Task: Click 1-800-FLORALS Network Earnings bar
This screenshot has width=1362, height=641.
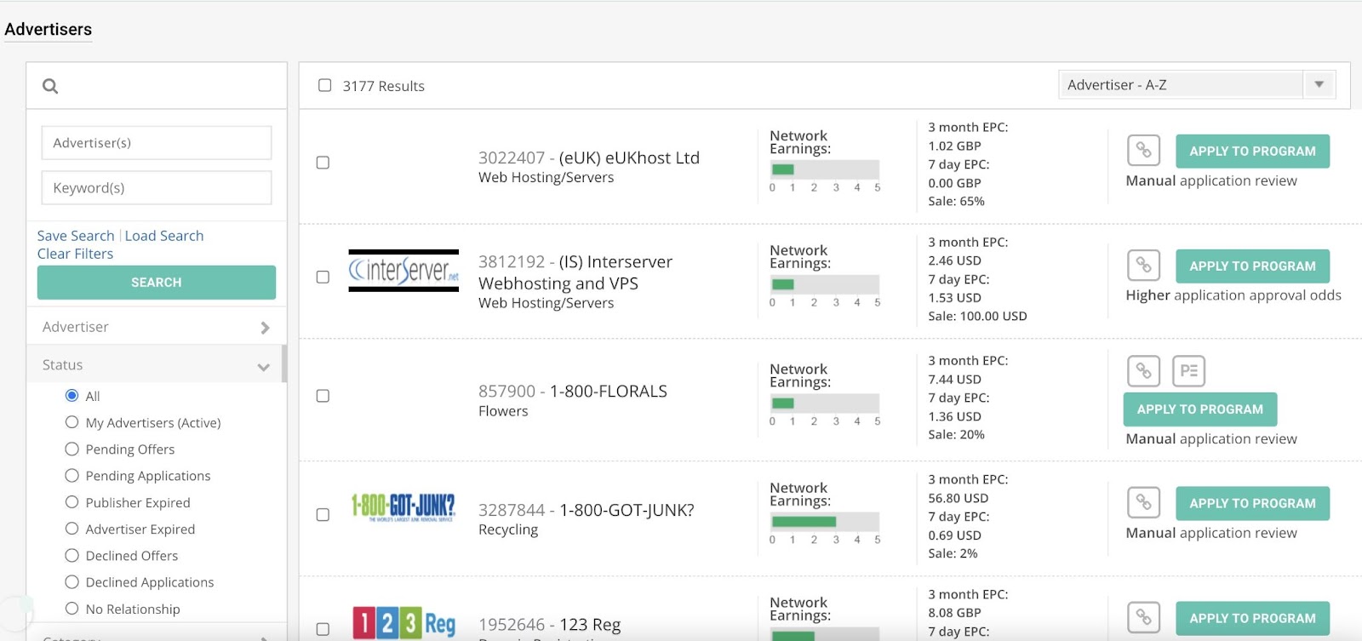Action: point(824,403)
